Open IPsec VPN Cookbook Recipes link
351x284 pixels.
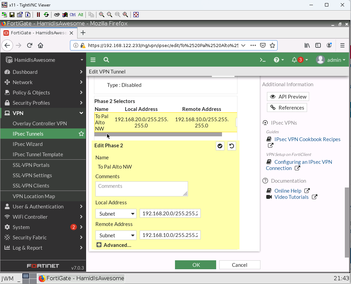pyautogui.click(x=307, y=139)
